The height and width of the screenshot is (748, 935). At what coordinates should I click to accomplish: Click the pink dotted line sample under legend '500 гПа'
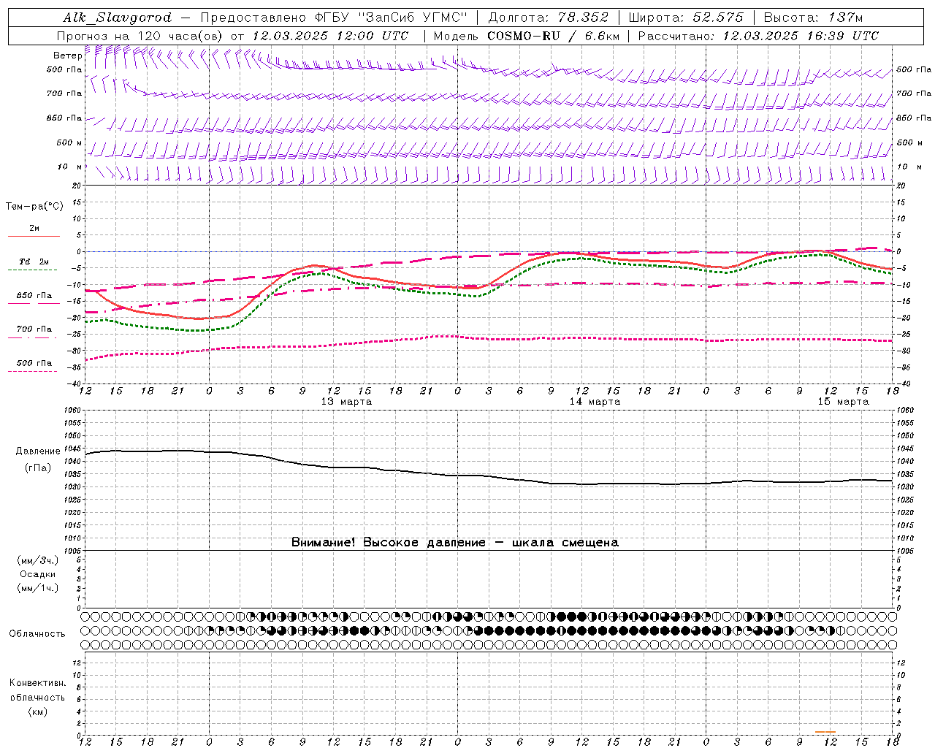(33, 372)
